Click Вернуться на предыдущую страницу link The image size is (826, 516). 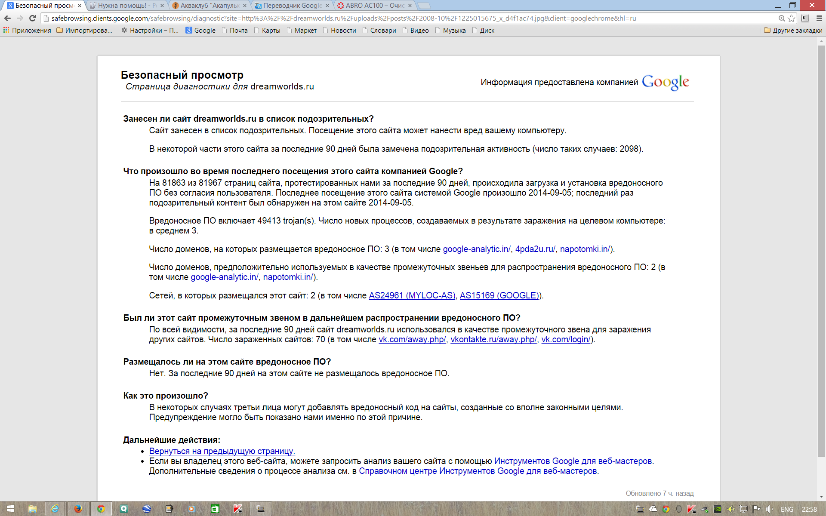tap(222, 451)
